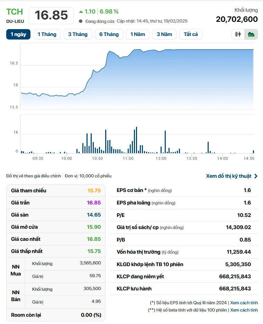Click the chevron next to Xem đồ thị kỹ thuật
Screen dimensions: 263x324
(x=256, y=176)
